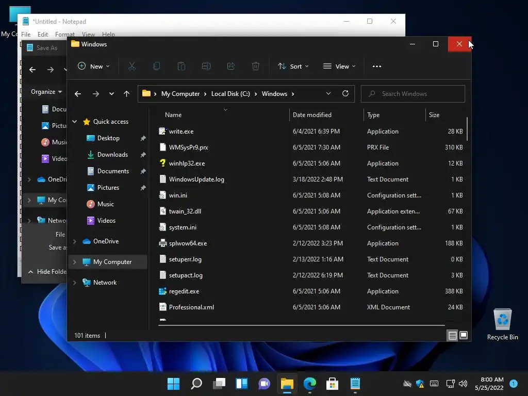Expand OneDrive in Explorer navigation pane

click(x=74, y=241)
